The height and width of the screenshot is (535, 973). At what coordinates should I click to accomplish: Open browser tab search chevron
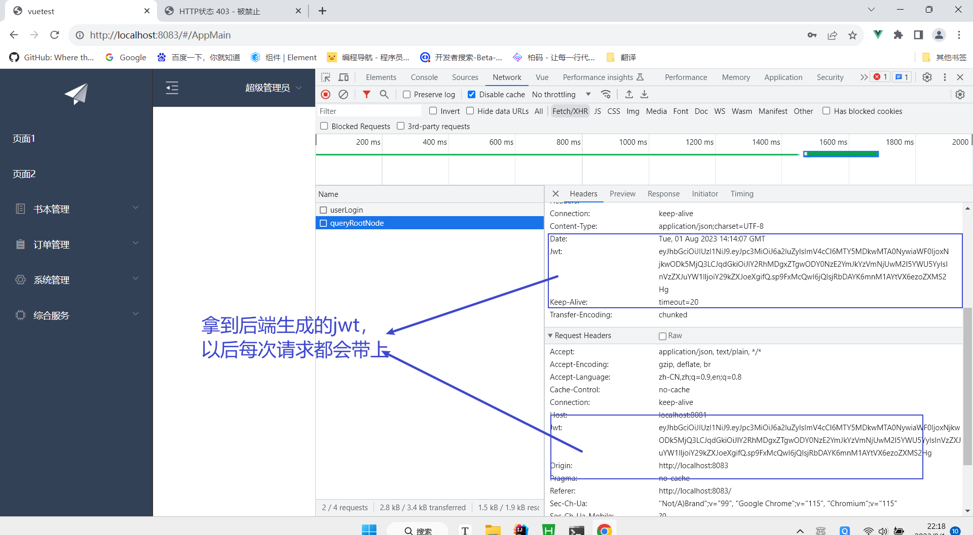coord(872,10)
